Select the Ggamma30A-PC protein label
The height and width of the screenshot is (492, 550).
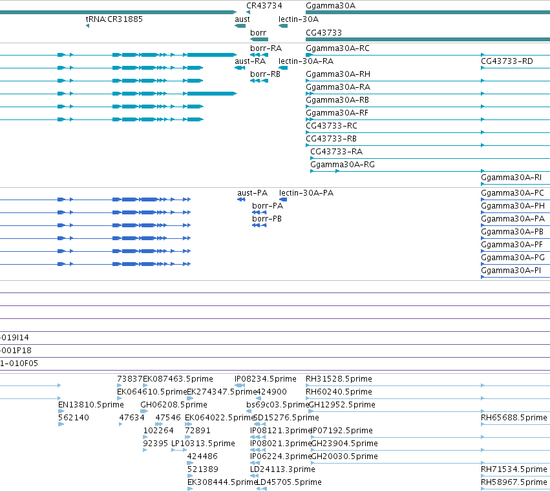(x=512, y=193)
